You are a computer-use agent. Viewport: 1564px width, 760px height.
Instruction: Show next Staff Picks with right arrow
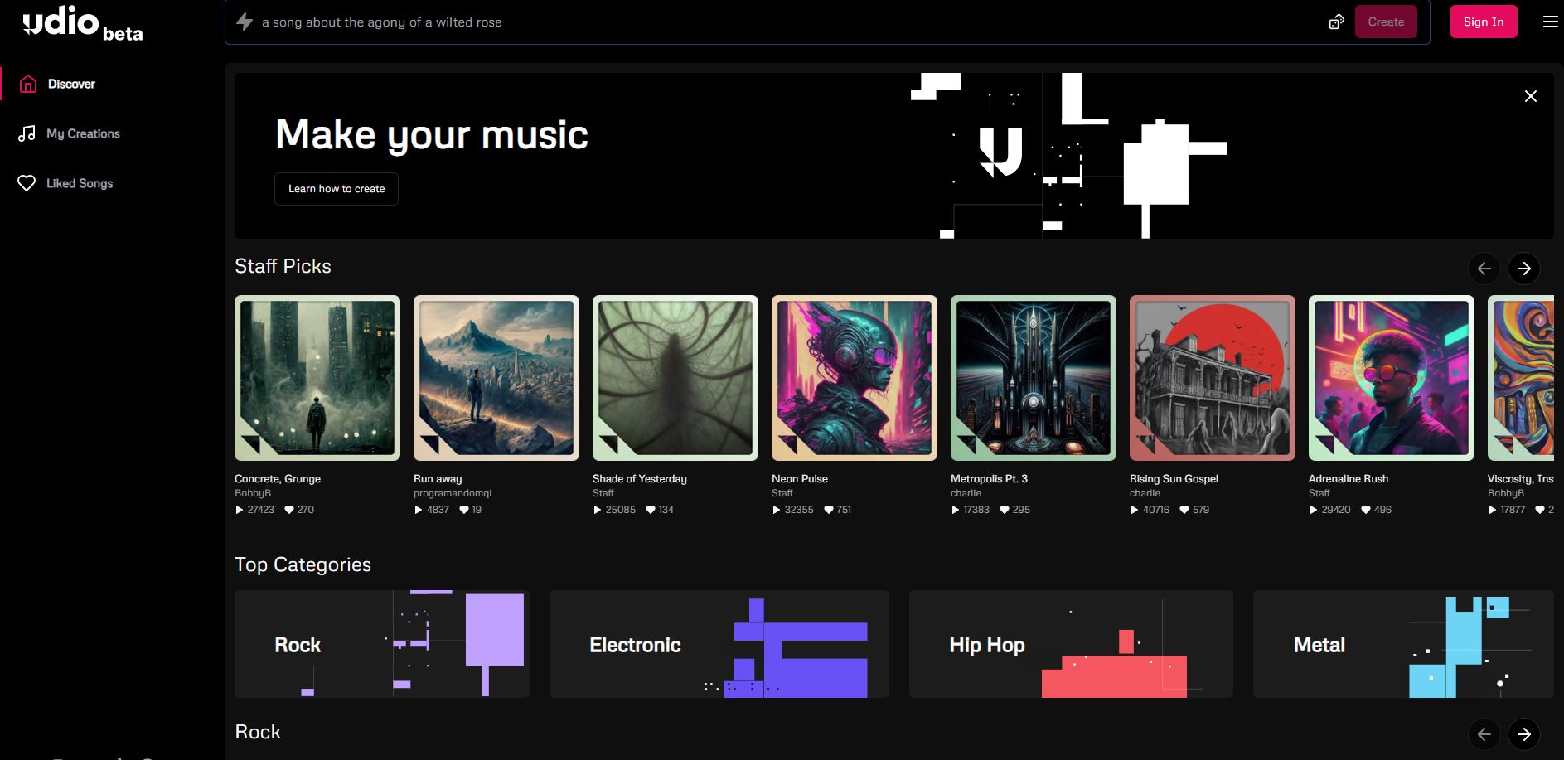1523,269
